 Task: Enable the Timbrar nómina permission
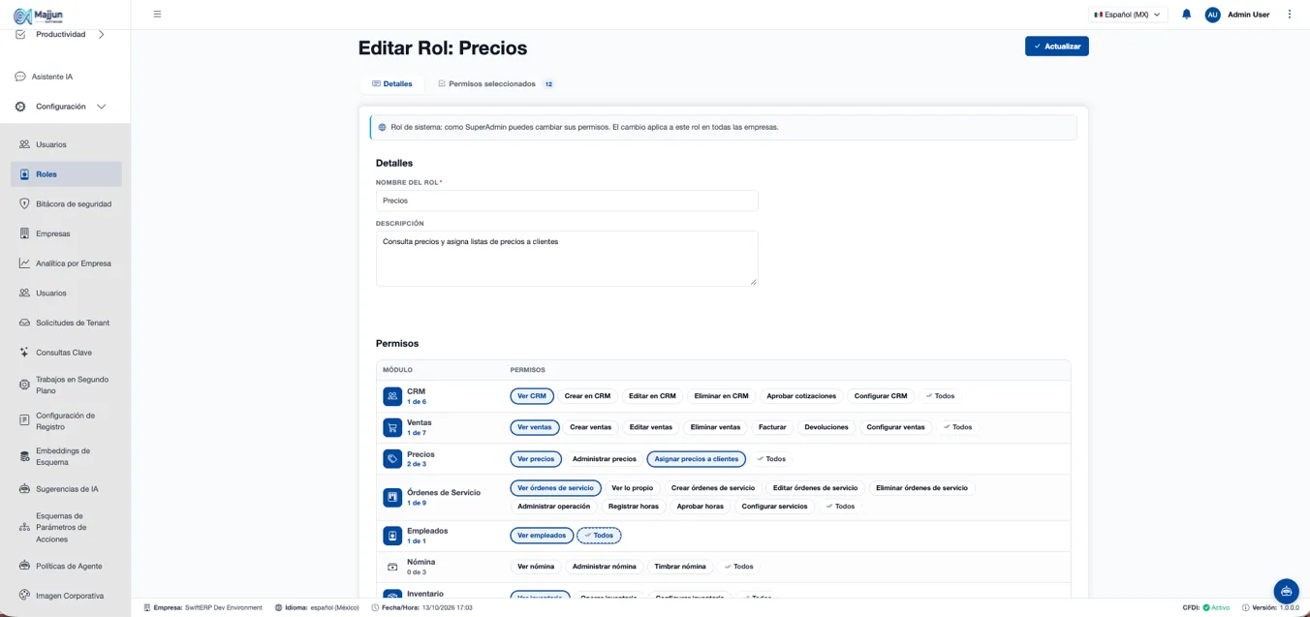point(680,567)
